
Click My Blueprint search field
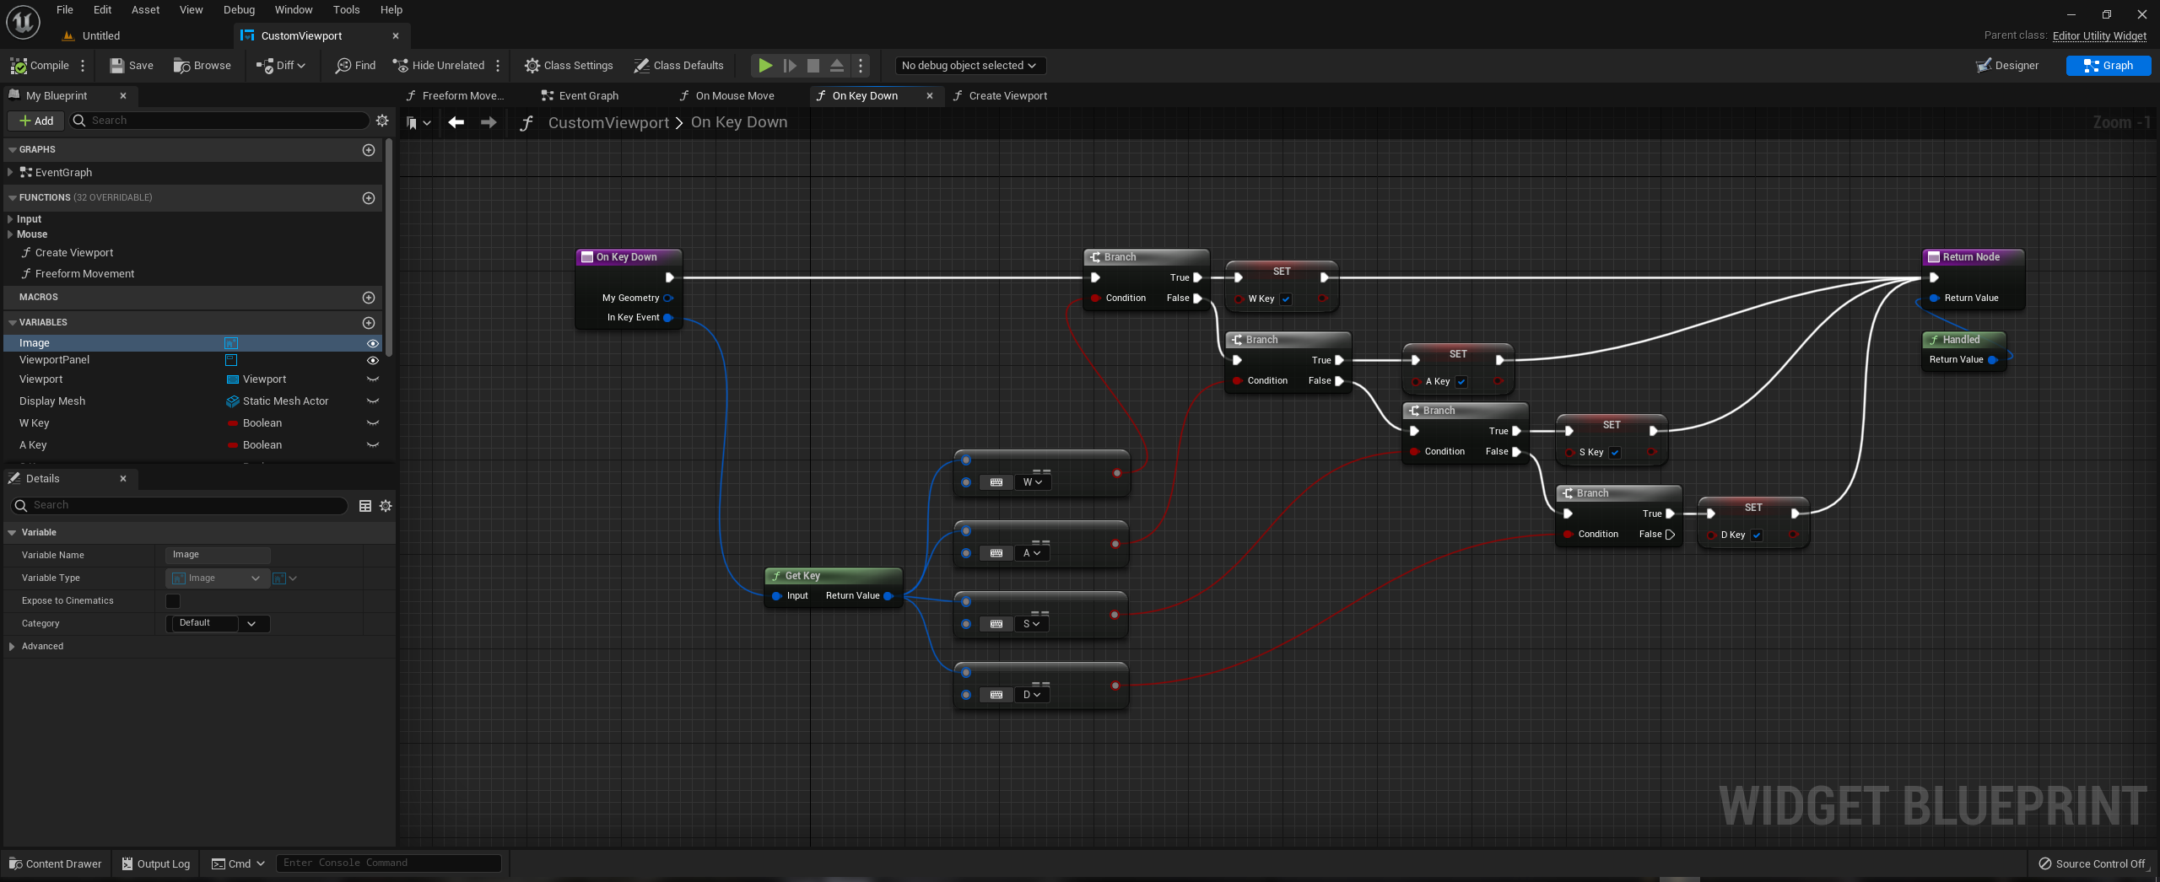[219, 121]
